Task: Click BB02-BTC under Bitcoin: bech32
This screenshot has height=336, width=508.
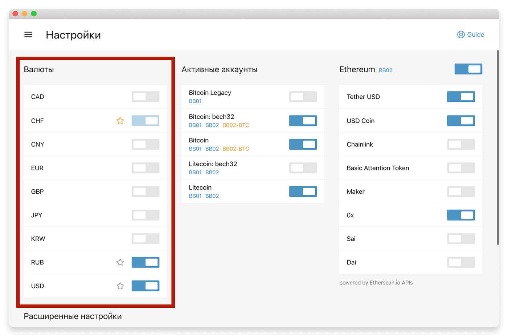Action: (236, 125)
